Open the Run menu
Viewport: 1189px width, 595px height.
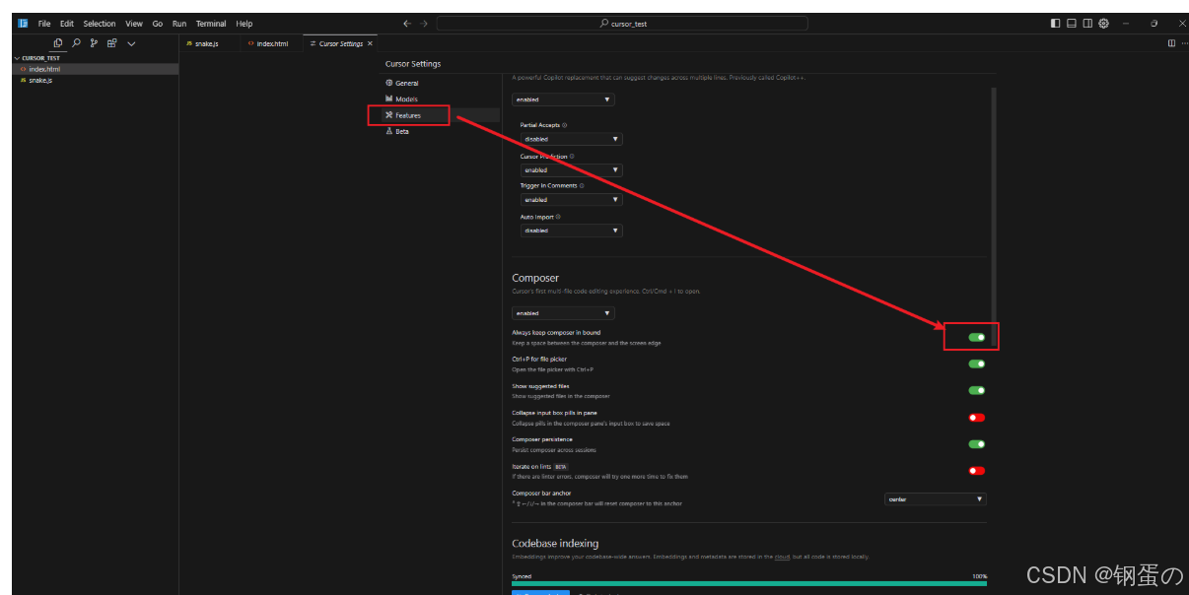click(179, 24)
